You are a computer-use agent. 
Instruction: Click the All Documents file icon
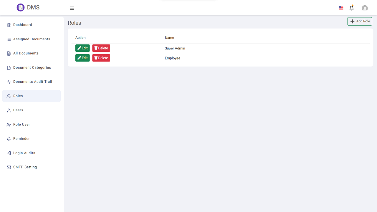(9, 53)
